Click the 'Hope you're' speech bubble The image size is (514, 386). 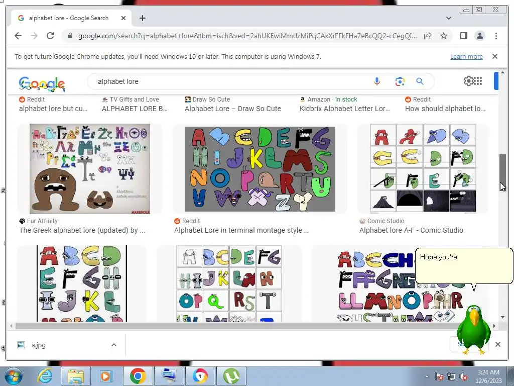pyautogui.click(x=464, y=266)
